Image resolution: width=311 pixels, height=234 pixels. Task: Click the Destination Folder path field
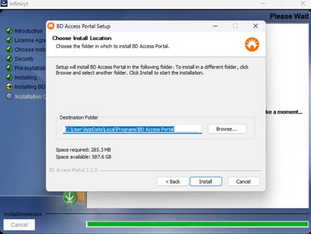tap(132, 129)
